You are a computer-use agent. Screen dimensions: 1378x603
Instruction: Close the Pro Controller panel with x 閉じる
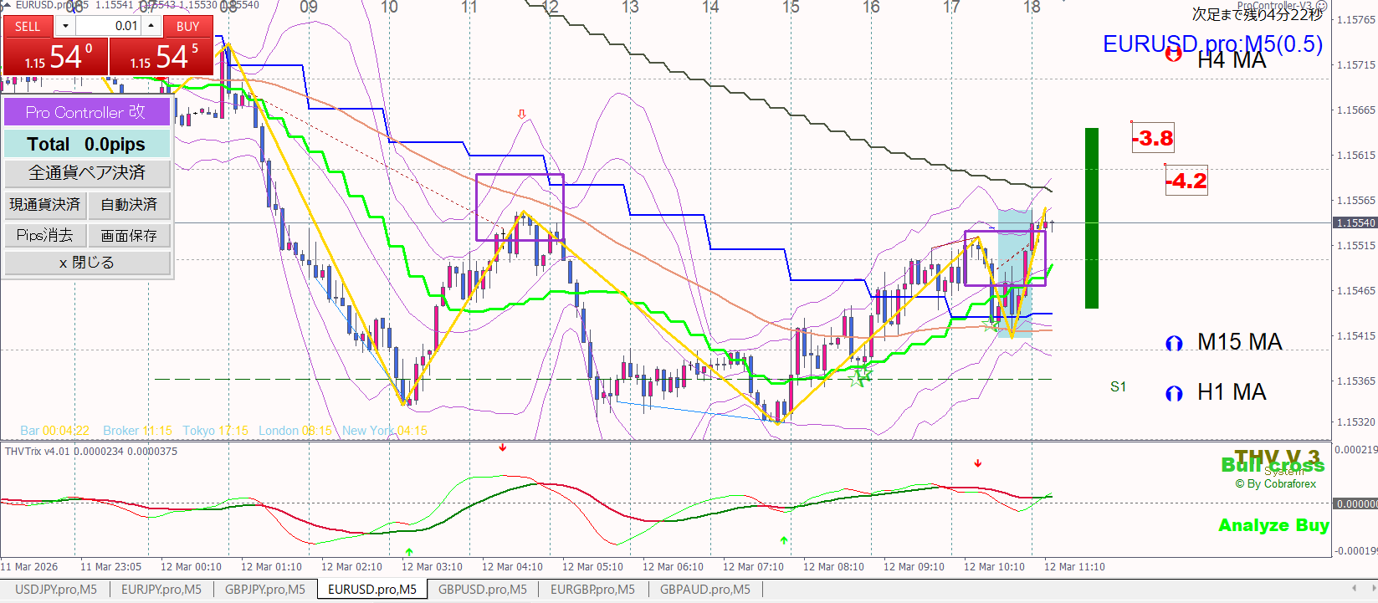[x=87, y=263]
